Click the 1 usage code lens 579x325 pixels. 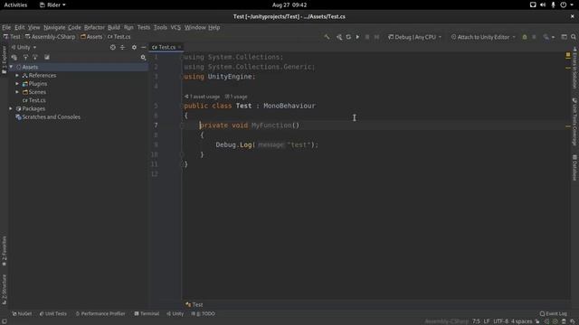click(x=236, y=97)
